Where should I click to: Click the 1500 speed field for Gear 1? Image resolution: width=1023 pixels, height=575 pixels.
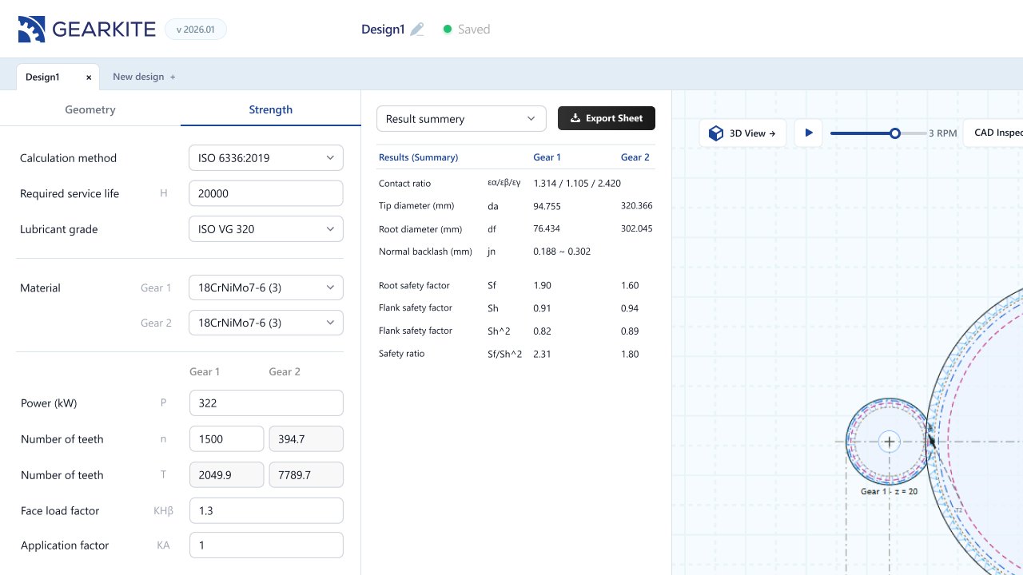pyautogui.click(x=226, y=439)
